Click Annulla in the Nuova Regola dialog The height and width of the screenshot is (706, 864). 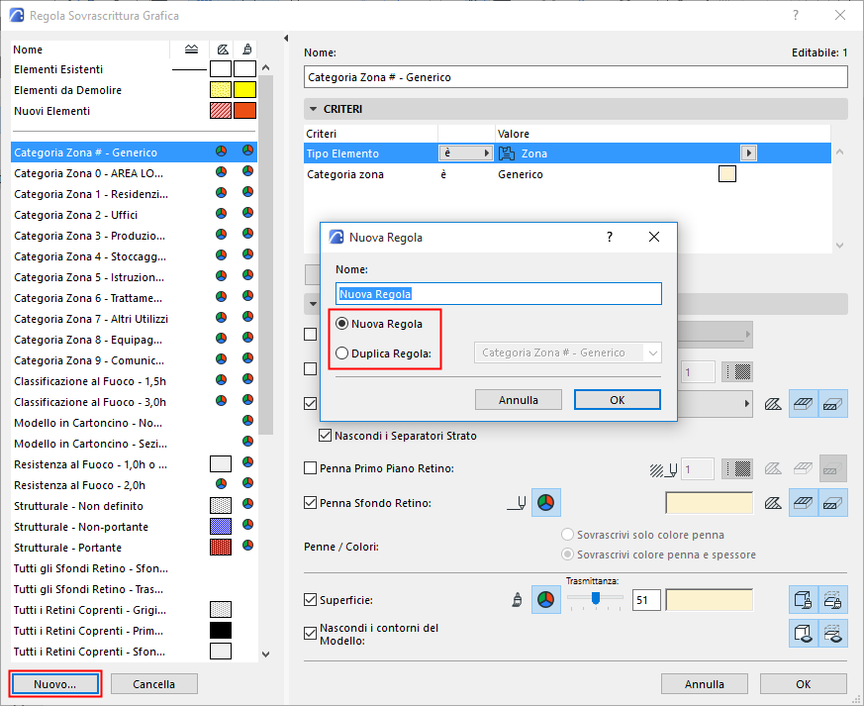[519, 400]
